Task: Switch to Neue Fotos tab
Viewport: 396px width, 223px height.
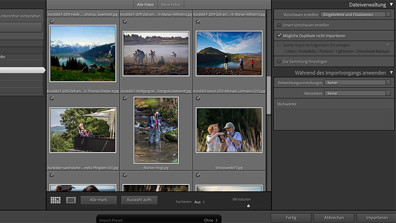Action: [x=170, y=4]
